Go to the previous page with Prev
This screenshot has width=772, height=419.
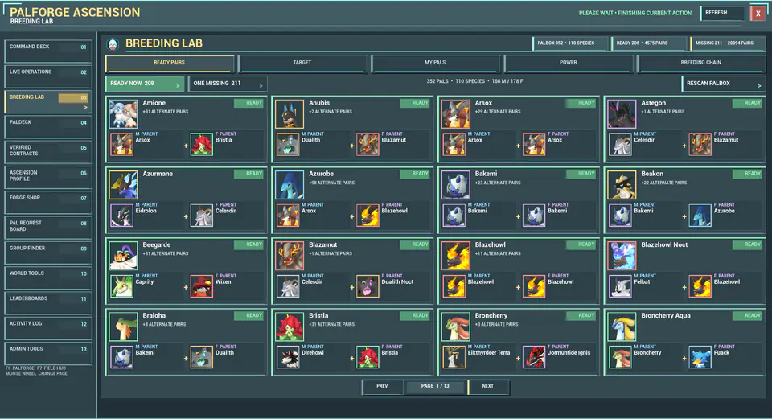click(383, 387)
